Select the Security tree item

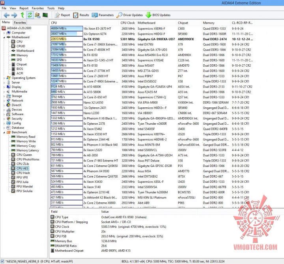coord(15,119)
